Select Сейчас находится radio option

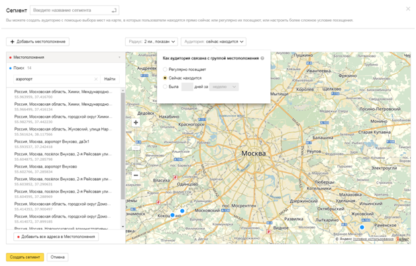(x=165, y=78)
